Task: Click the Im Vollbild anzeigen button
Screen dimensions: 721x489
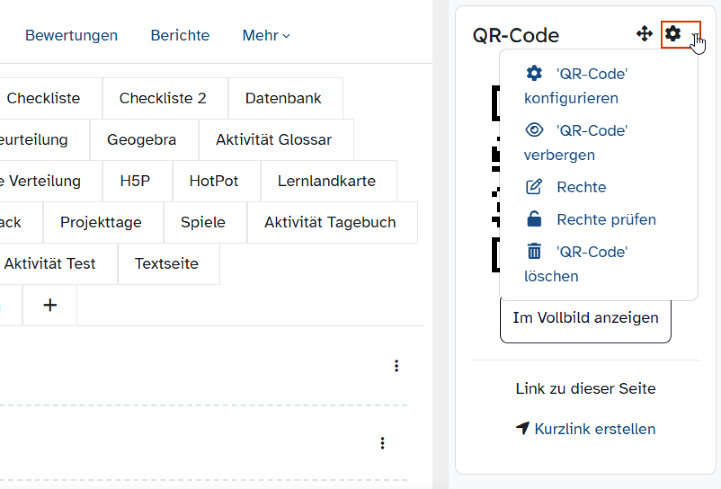Action: (x=585, y=317)
